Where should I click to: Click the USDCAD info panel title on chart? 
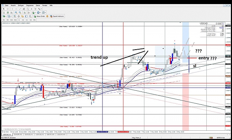[x=204, y=23]
